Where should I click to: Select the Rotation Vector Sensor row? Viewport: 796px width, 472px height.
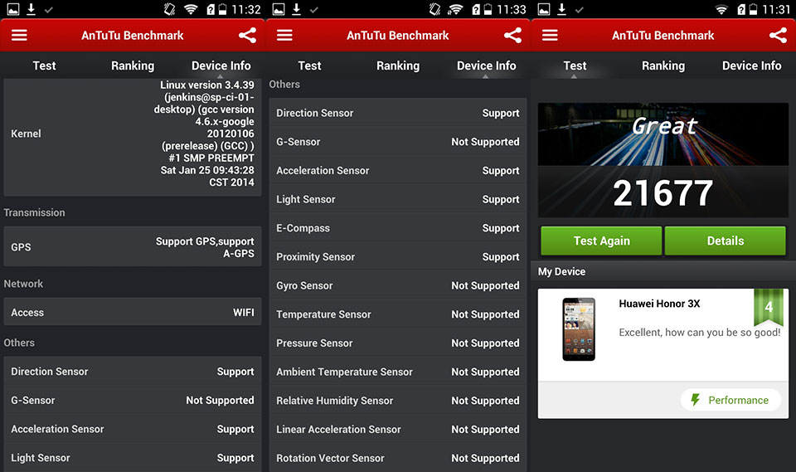(398, 458)
